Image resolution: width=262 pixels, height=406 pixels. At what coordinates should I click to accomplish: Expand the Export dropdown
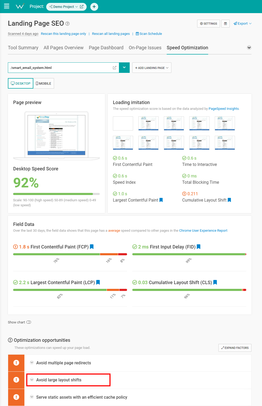(x=243, y=24)
